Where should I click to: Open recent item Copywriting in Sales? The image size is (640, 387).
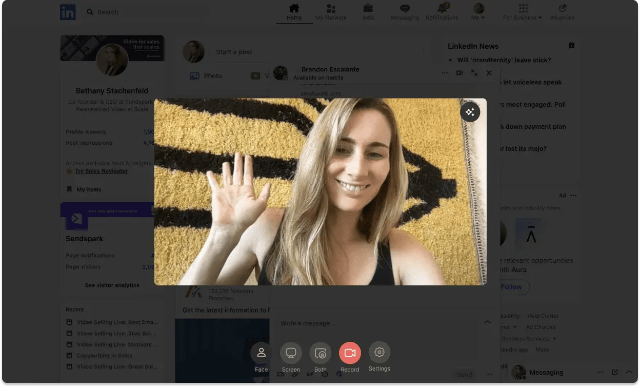click(x=105, y=356)
